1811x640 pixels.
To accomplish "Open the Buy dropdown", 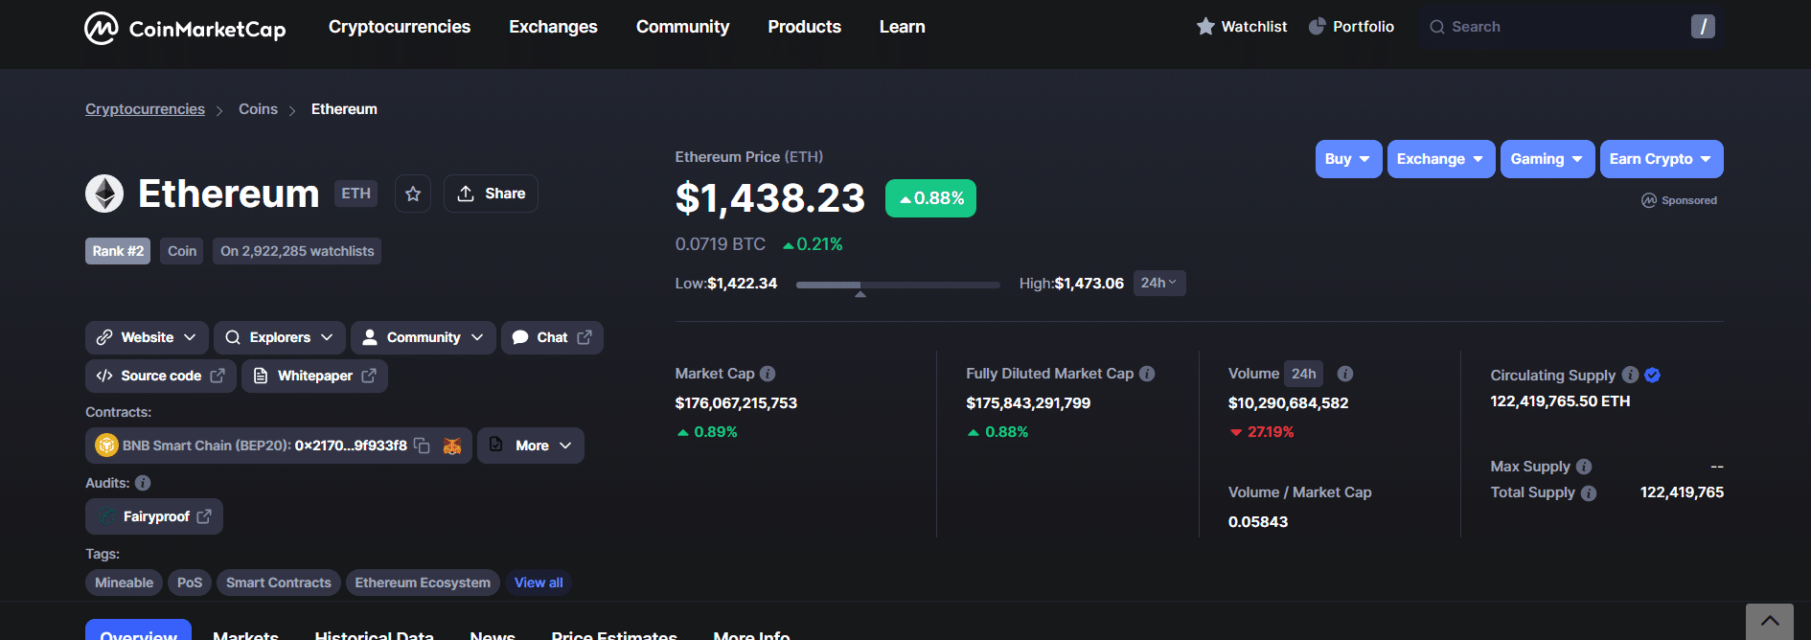I will 1348,159.
